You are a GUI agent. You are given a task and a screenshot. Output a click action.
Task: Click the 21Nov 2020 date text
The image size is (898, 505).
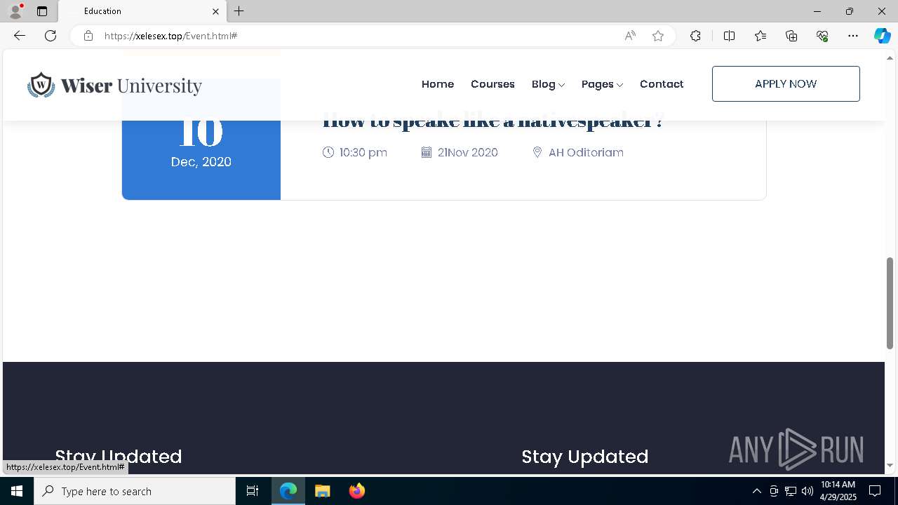468,152
